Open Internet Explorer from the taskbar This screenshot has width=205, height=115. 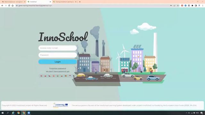point(13,113)
